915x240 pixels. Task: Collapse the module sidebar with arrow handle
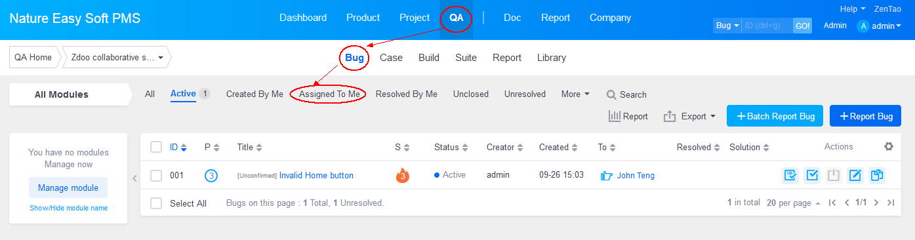(x=134, y=178)
